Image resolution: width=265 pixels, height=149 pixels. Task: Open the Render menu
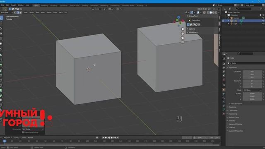[13, 5]
